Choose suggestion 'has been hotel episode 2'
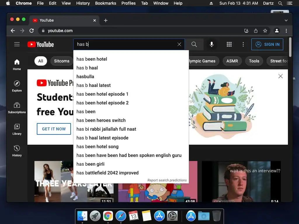 pyautogui.click(x=131, y=103)
